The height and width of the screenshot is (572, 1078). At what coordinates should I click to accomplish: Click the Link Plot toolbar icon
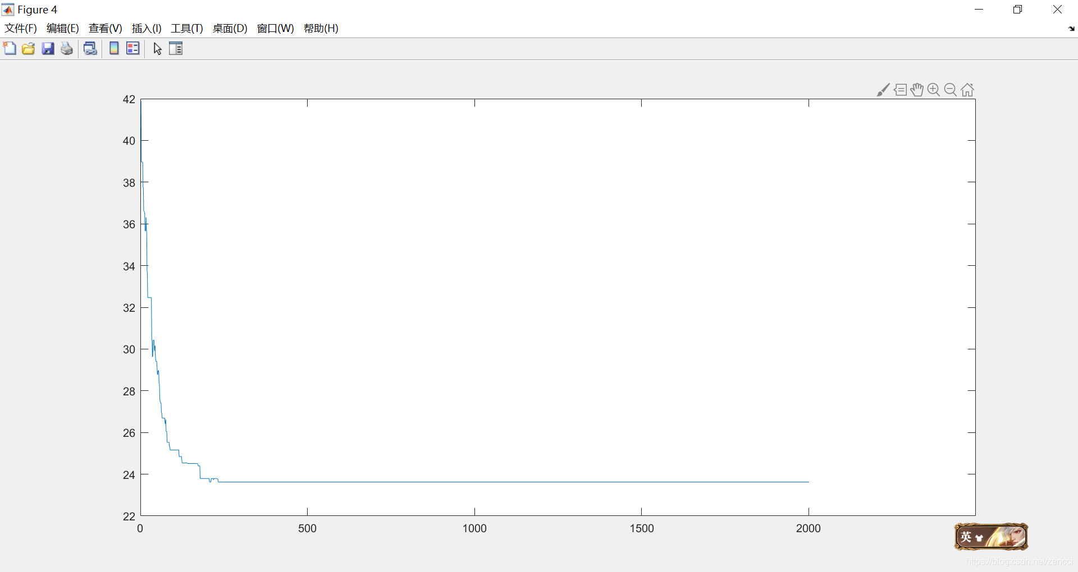coord(90,49)
